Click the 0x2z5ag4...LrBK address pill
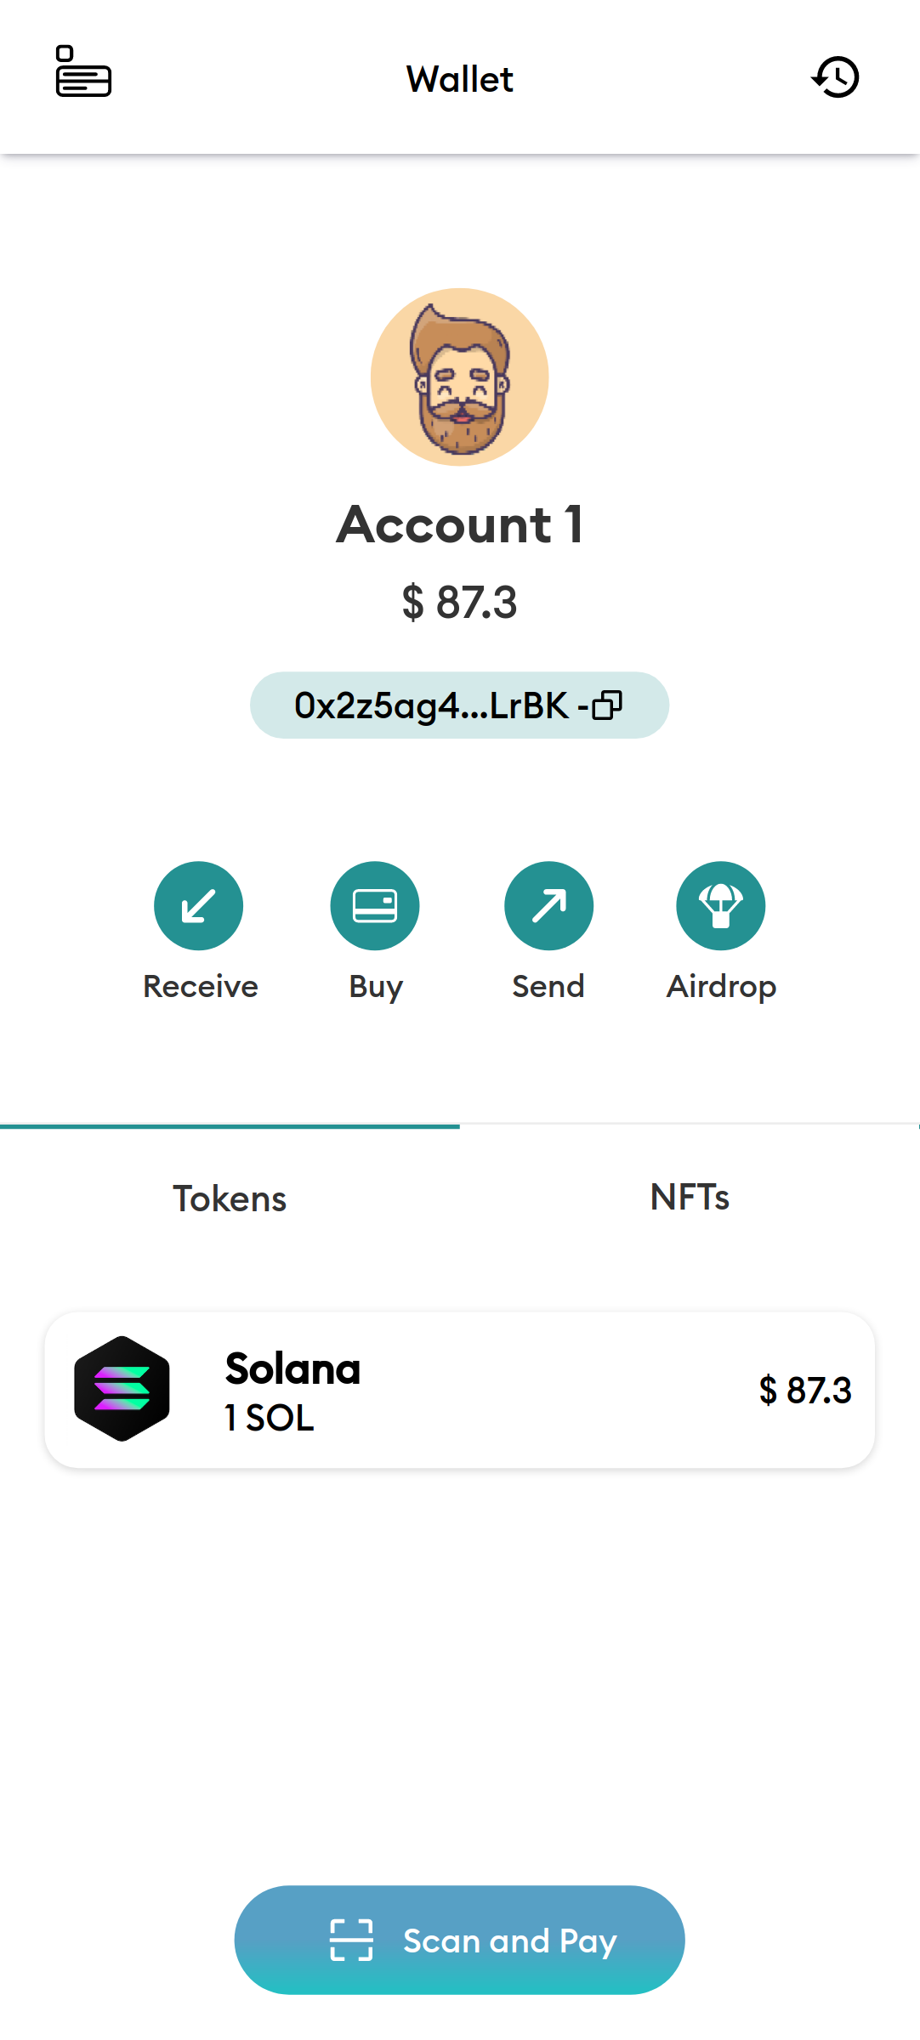Image resolution: width=920 pixels, height=2040 pixels. [x=459, y=705]
